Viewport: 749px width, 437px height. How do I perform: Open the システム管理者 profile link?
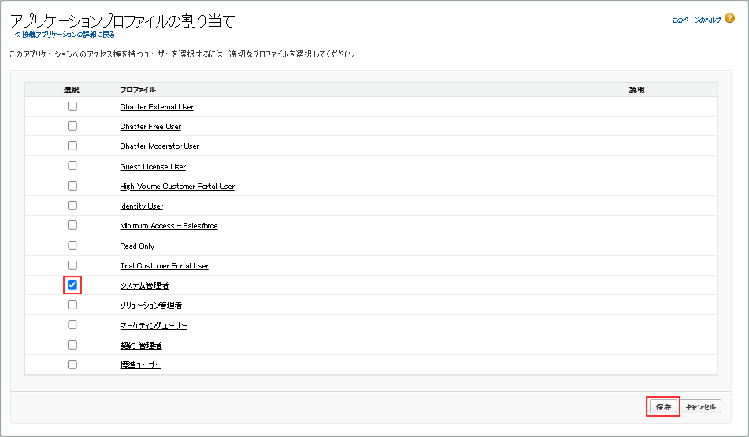tap(144, 286)
